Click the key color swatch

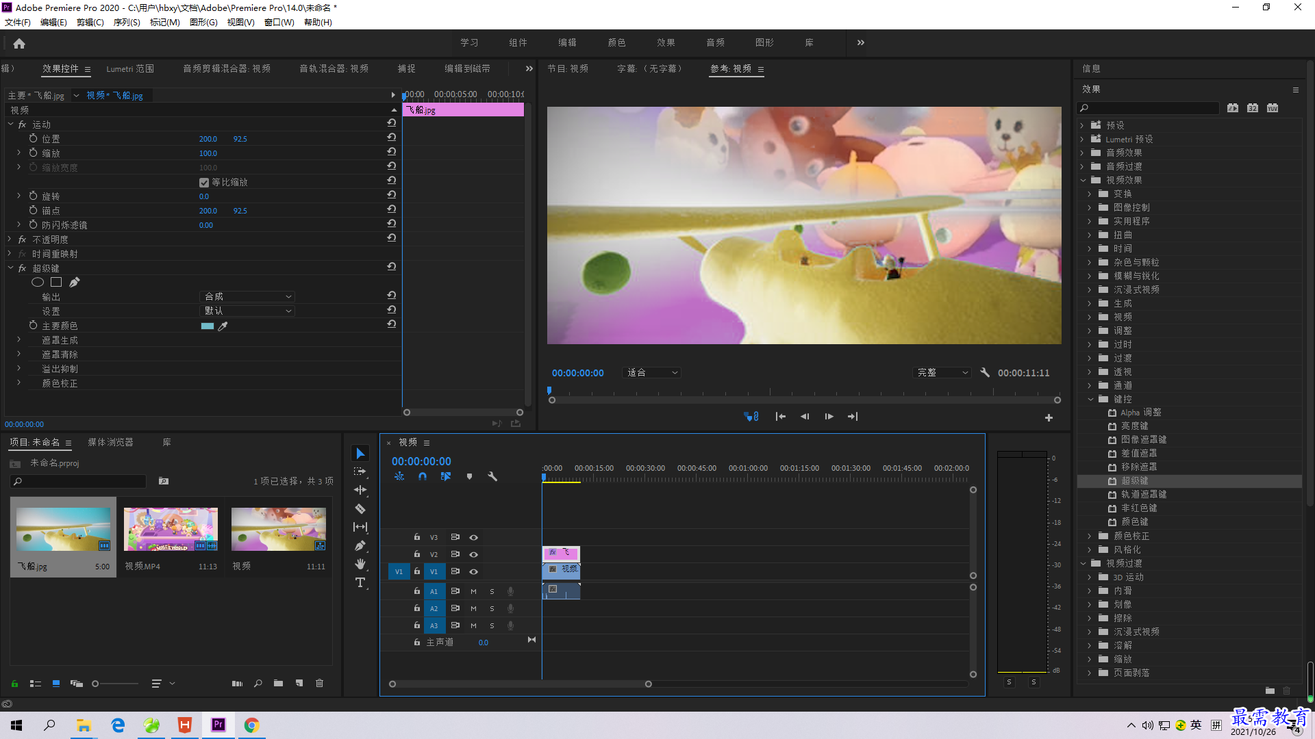207,326
